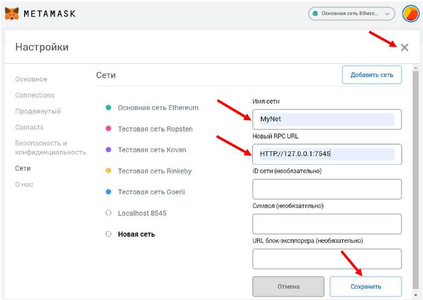This screenshot has width=423, height=300.
Task: Open the account avatar menu
Action: (411, 13)
